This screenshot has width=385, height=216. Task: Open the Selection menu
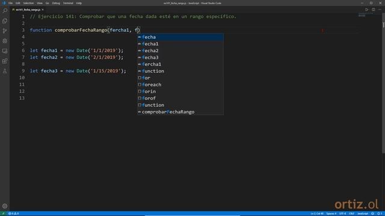click(x=28, y=3)
